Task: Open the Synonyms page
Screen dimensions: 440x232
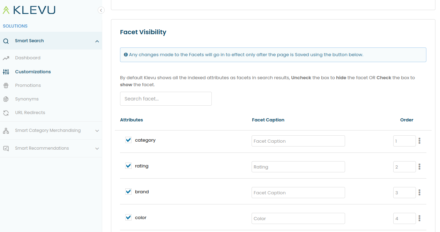Action: tap(27, 99)
